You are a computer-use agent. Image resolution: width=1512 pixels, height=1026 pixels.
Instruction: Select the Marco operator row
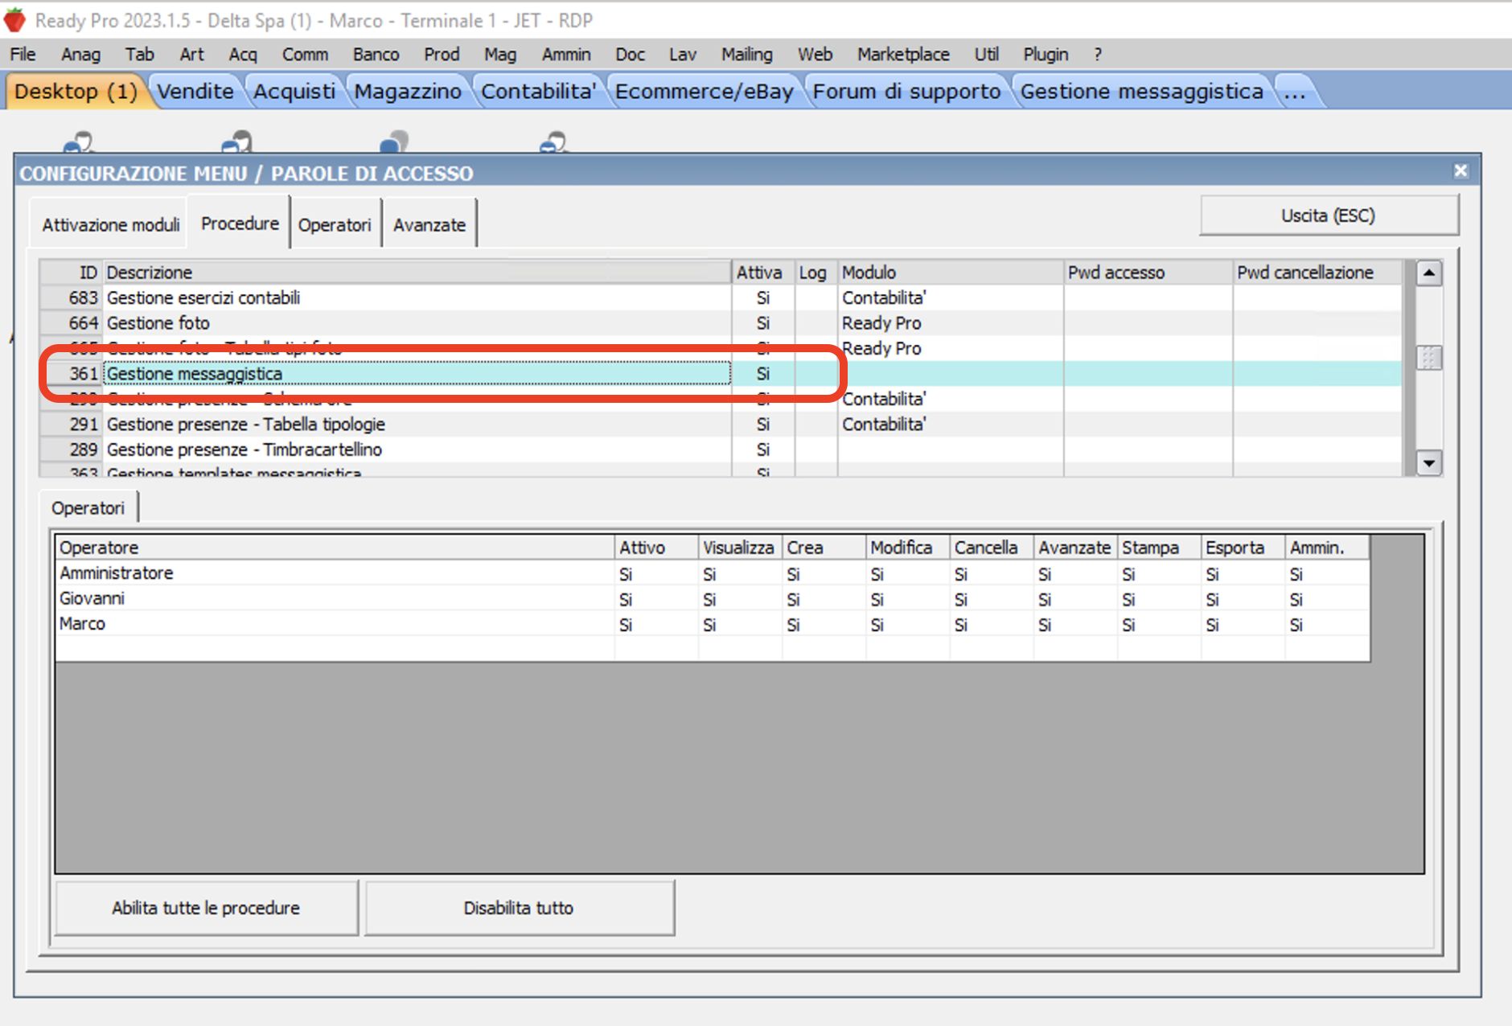click(712, 624)
